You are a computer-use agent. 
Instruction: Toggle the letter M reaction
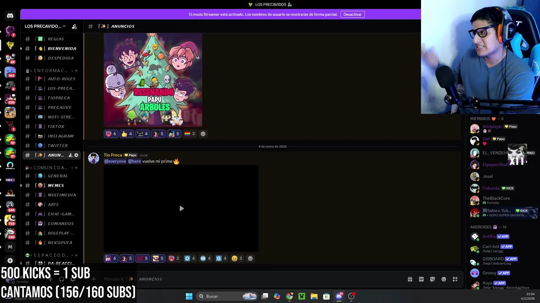205,258
